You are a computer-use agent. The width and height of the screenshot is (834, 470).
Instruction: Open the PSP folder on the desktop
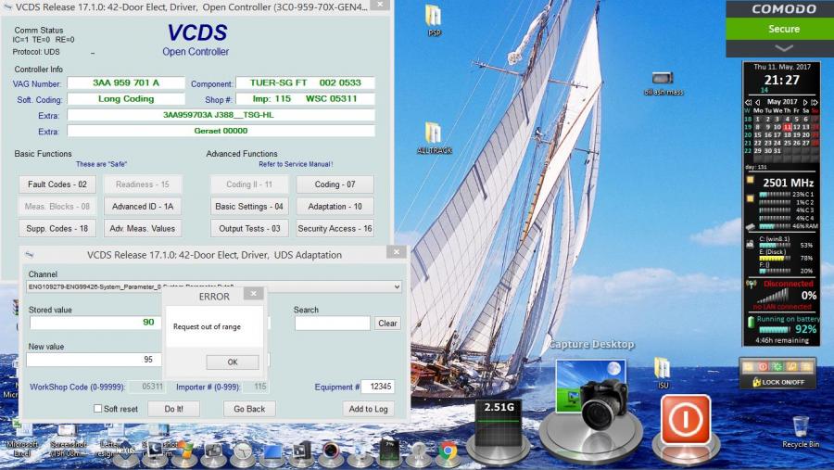click(x=434, y=19)
